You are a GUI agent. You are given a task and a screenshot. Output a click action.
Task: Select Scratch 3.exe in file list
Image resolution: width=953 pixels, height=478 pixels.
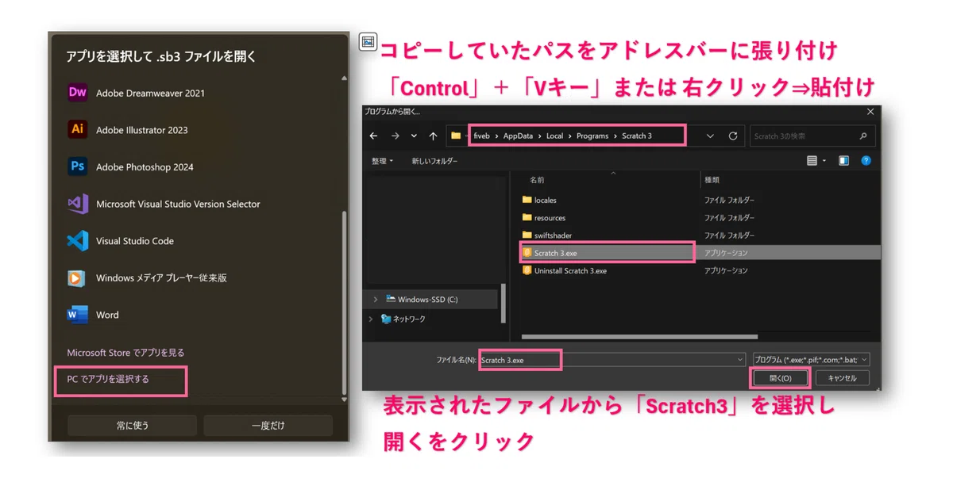pyautogui.click(x=555, y=253)
